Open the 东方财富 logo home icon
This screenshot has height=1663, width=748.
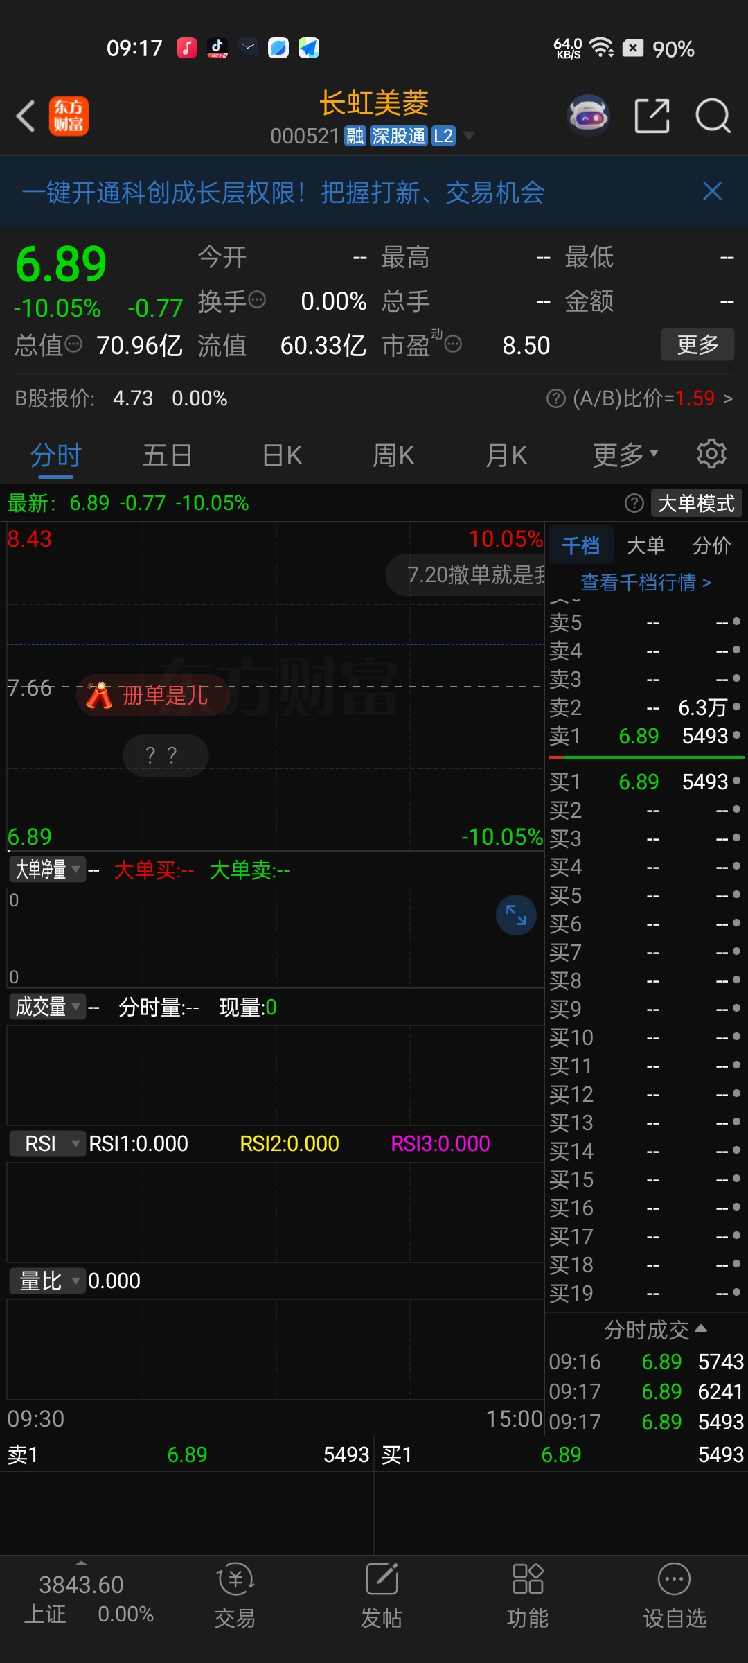click(69, 116)
